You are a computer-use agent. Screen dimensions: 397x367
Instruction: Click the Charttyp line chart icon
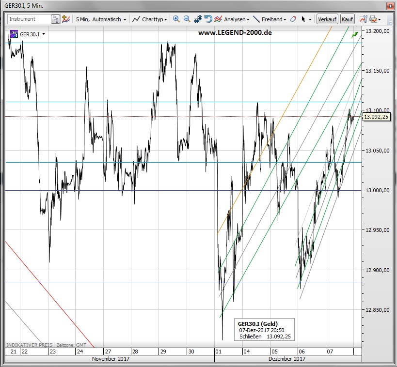[x=136, y=19]
